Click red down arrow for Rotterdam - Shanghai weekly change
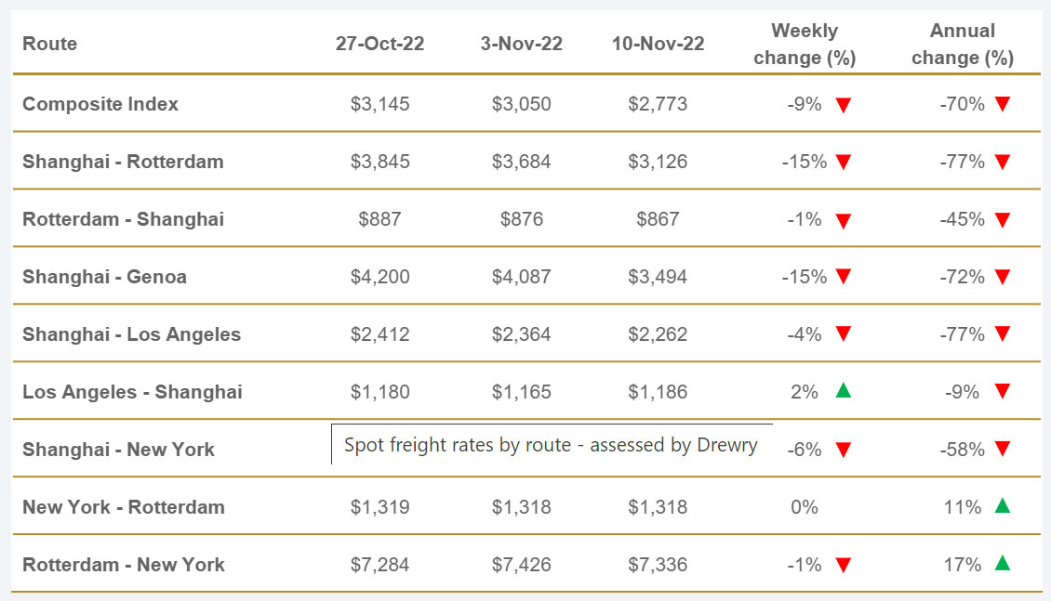The image size is (1051, 601). pos(843,221)
